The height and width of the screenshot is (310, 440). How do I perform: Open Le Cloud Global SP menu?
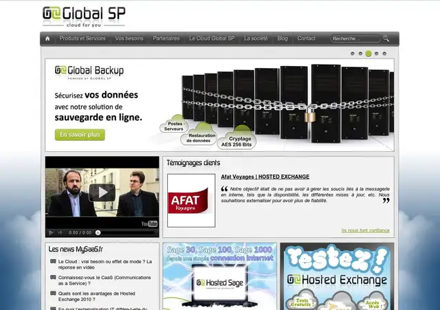pyautogui.click(x=212, y=38)
